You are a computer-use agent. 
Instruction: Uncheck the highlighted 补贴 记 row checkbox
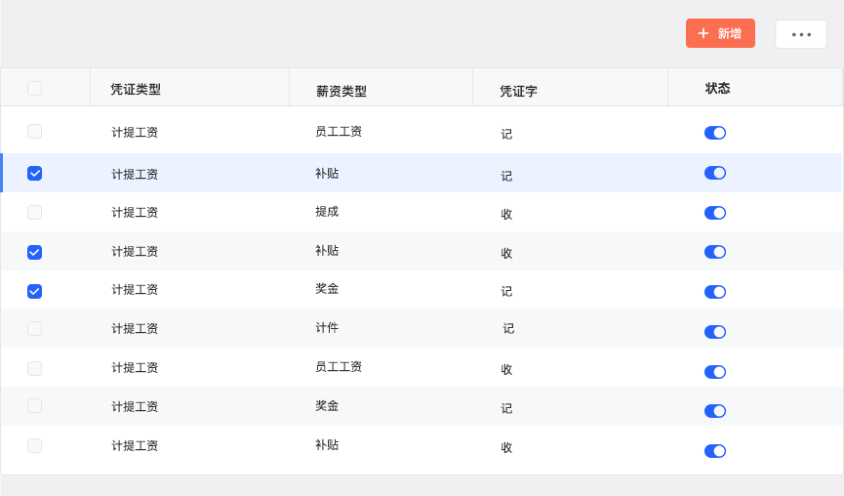pyautogui.click(x=35, y=174)
